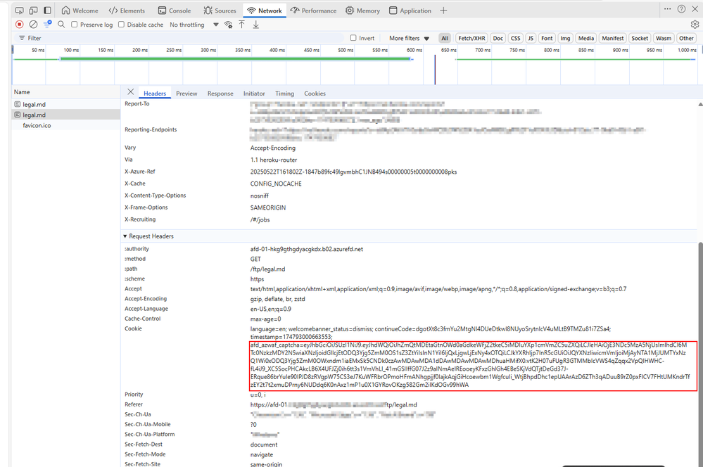Check the Invert filter checkbox

tap(353, 38)
